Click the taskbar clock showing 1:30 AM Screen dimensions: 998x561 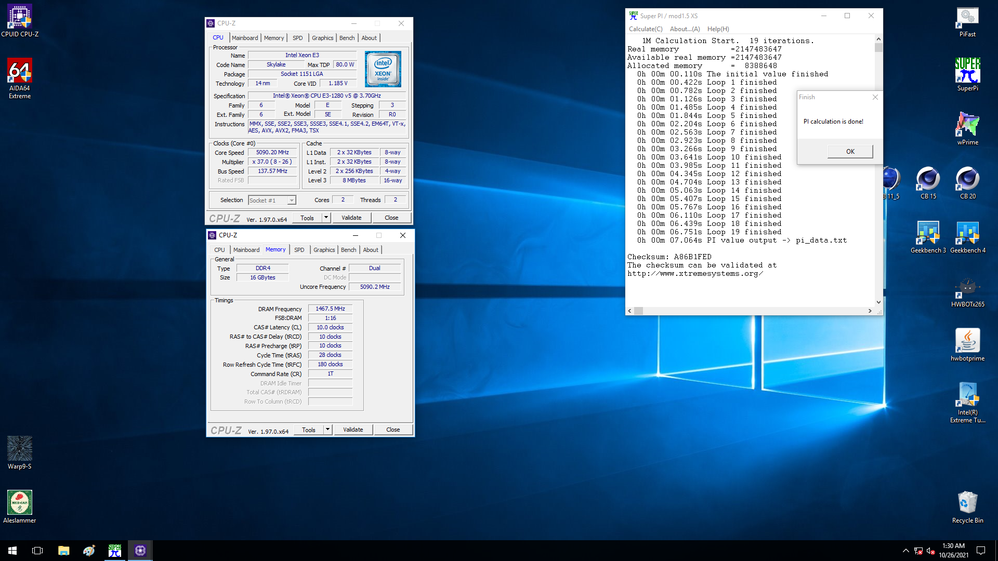click(953, 551)
